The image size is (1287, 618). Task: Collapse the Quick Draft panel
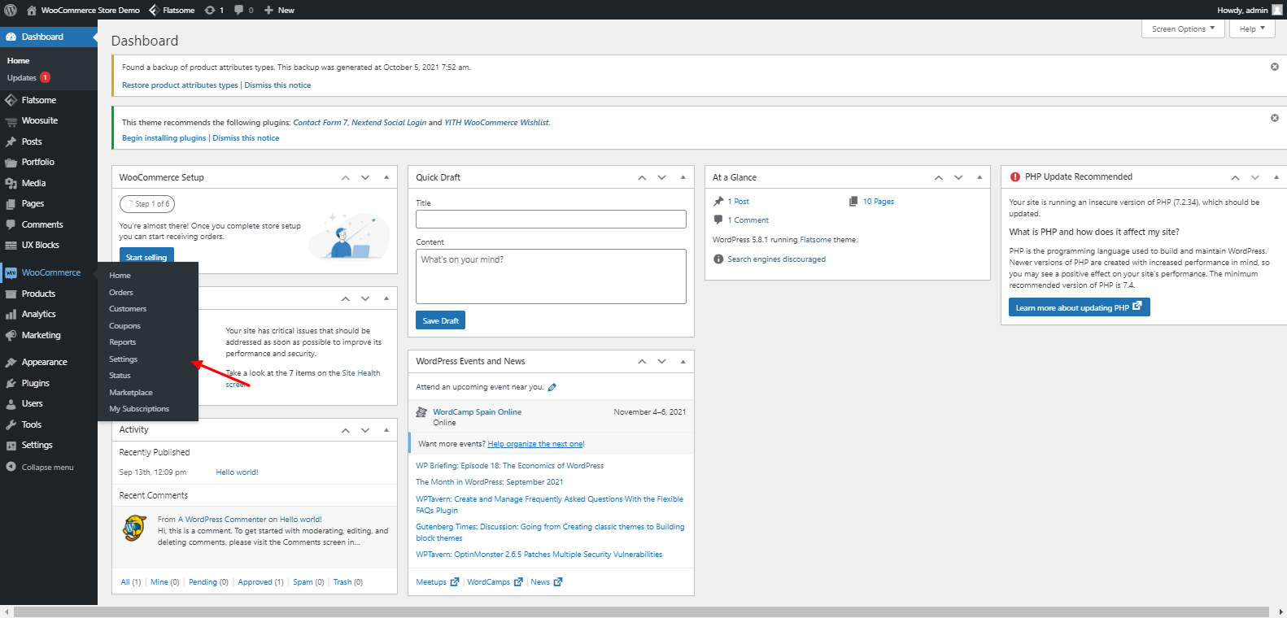pos(683,177)
